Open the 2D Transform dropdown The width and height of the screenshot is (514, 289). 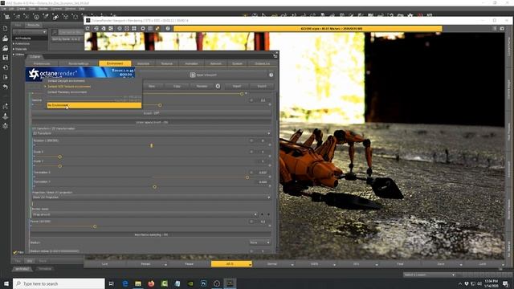(x=152, y=133)
